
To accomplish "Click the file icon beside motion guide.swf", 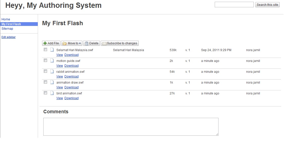I will click(52, 61).
